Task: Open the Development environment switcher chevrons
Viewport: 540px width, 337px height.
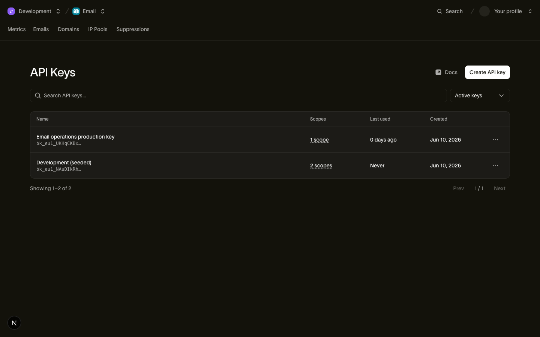Action: [58, 11]
